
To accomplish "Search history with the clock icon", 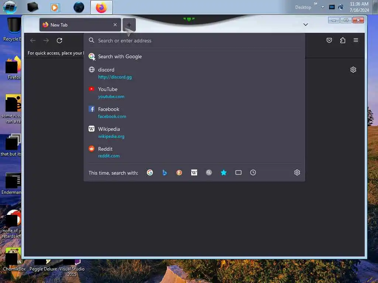I will point(253,172).
